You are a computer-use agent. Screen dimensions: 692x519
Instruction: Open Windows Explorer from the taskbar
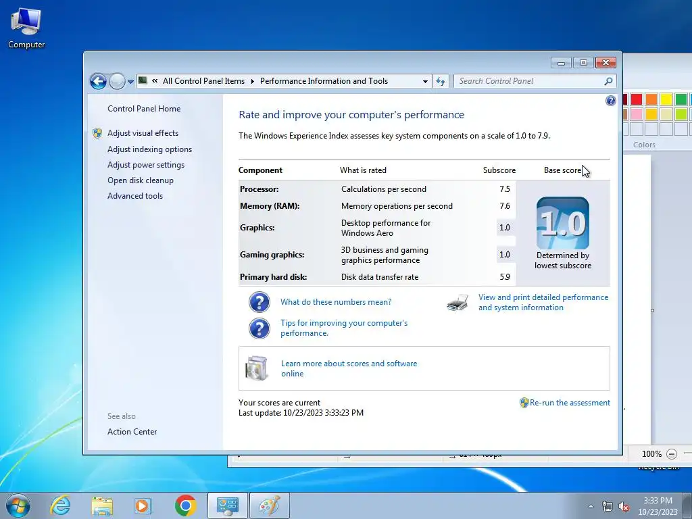point(102,505)
